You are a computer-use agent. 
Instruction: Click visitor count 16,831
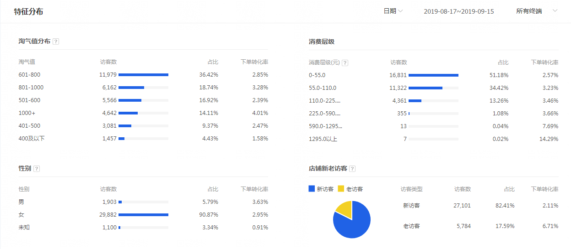click(398, 75)
